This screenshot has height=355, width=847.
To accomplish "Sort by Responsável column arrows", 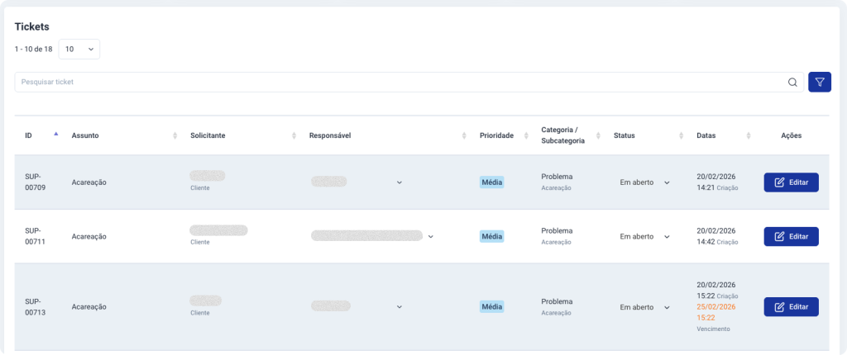I will coord(464,135).
